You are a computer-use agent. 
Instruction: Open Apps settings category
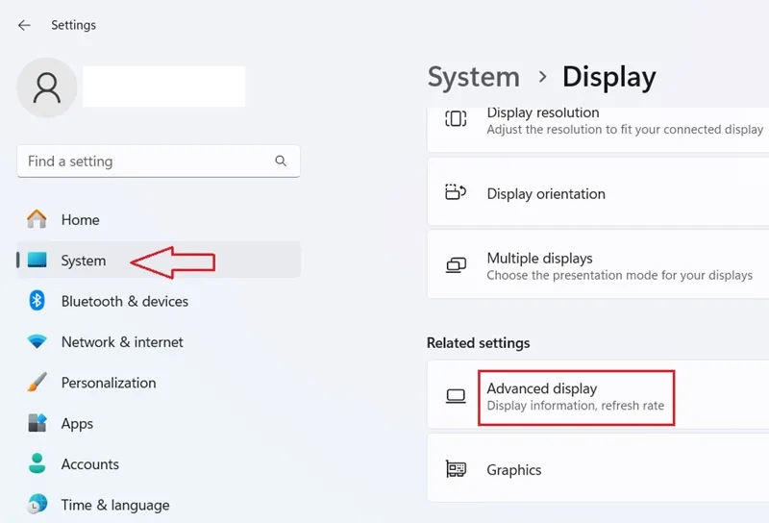tap(159, 423)
